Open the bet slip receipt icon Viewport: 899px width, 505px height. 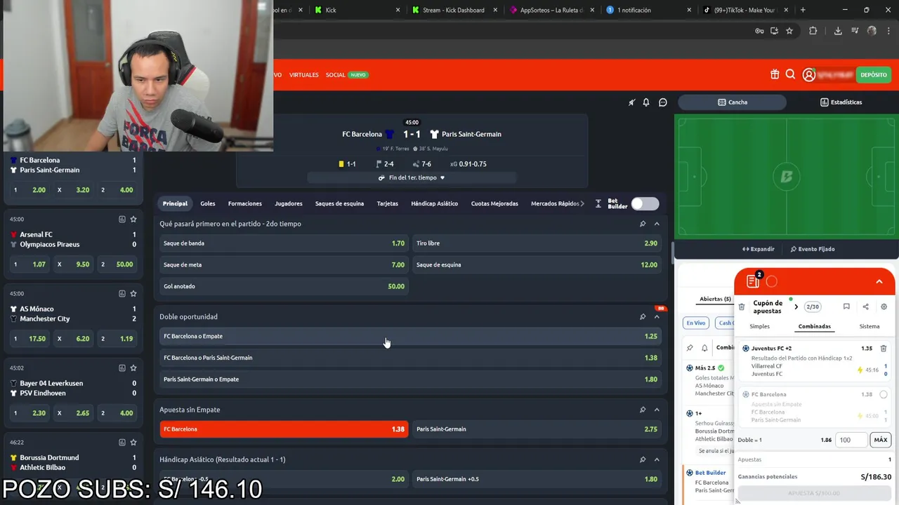point(753,281)
